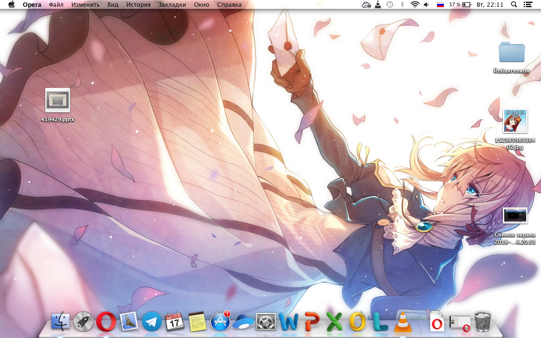Open the Time Machine status menu
Image resolution: width=541 pixels, height=338 pixels.
[x=390, y=5]
